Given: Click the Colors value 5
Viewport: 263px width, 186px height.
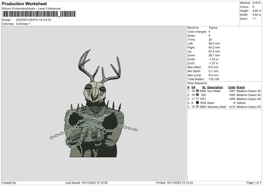Looking at the screenshot, I should [x=253, y=7].
